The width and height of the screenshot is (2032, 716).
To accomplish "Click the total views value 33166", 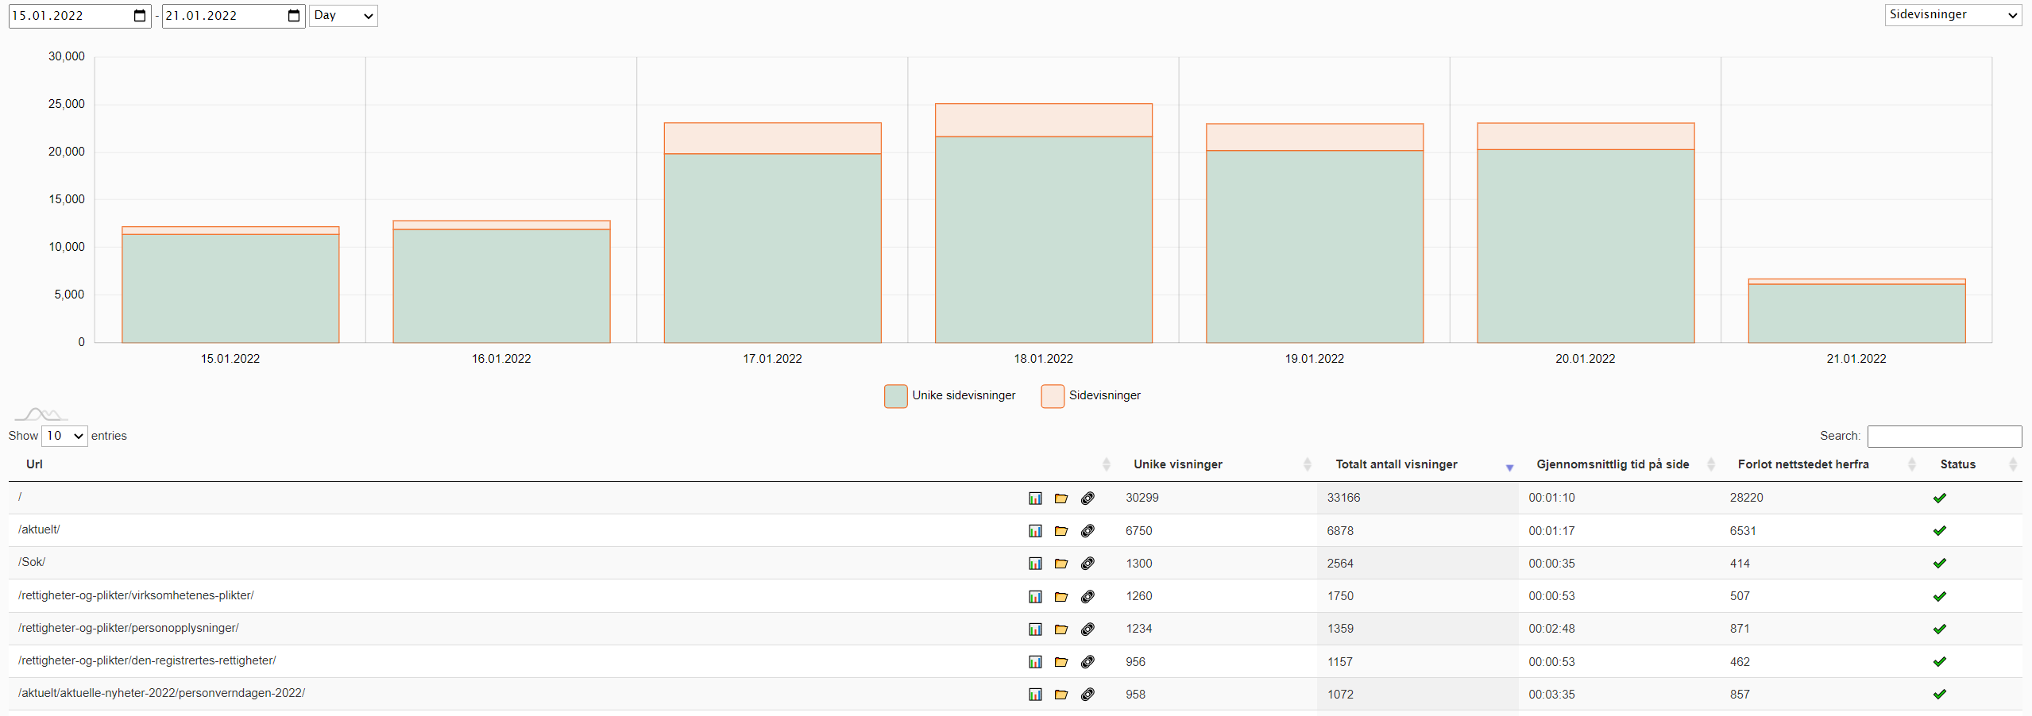I will coord(1343,498).
